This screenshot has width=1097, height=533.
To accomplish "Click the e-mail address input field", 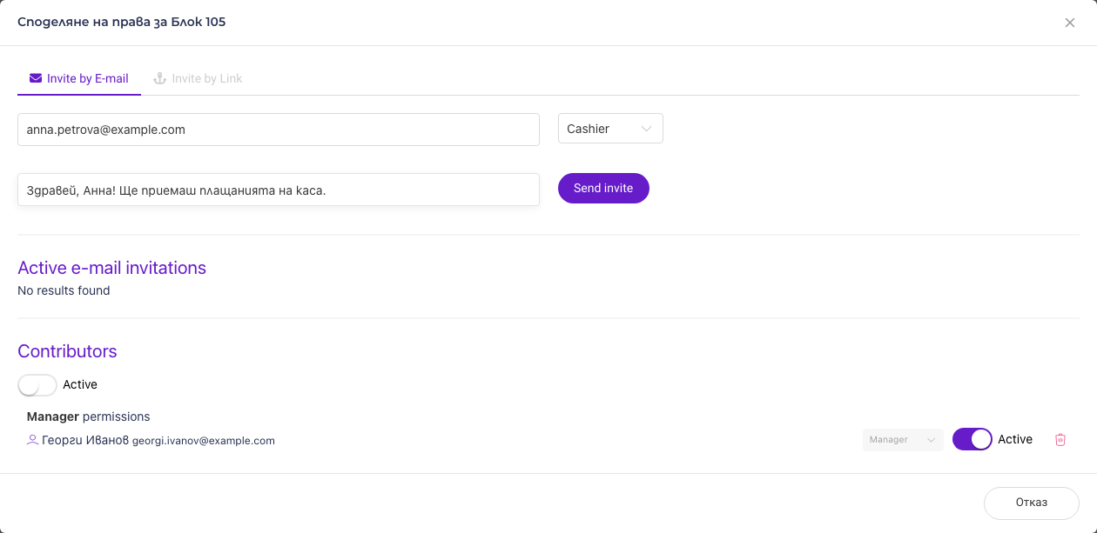I will 279,130.
